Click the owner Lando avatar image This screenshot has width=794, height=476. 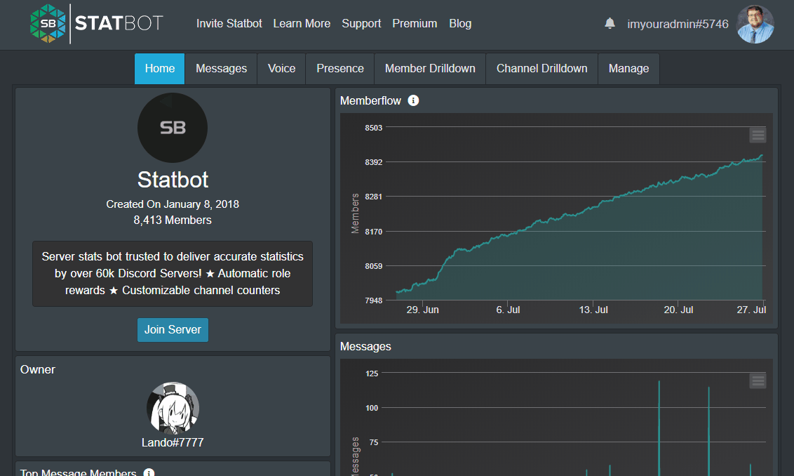point(173,408)
